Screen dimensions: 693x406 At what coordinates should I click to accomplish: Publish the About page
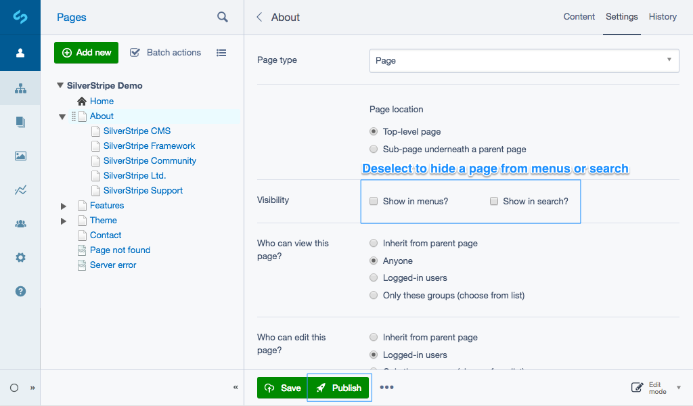tap(338, 388)
